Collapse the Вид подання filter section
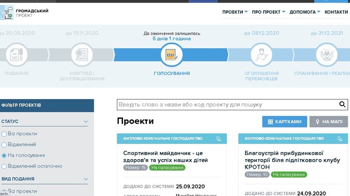Viewport: 350px width, 196px height. pyautogui.click(x=86, y=179)
